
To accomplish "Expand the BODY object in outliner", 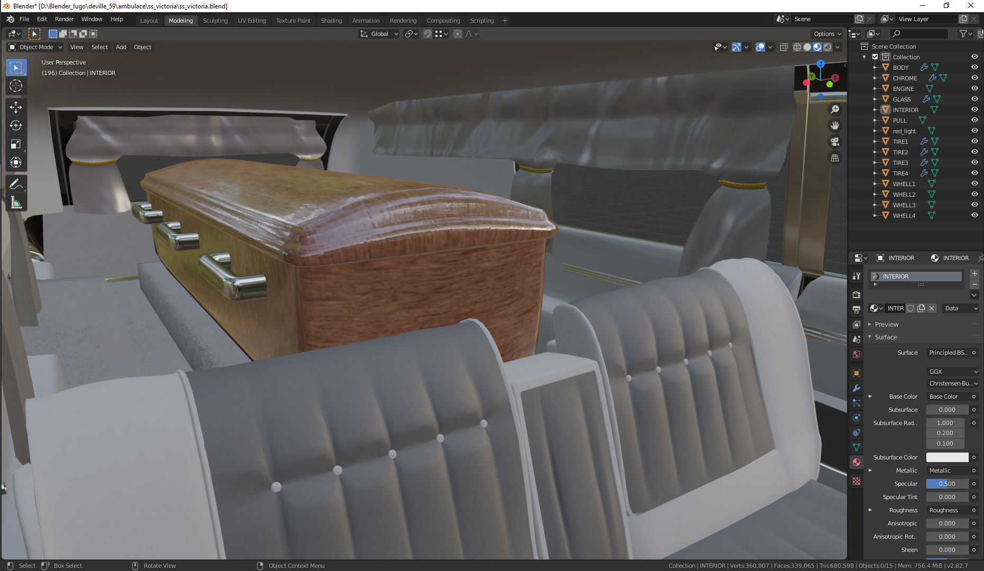I will pyautogui.click(x=874, y=68).
